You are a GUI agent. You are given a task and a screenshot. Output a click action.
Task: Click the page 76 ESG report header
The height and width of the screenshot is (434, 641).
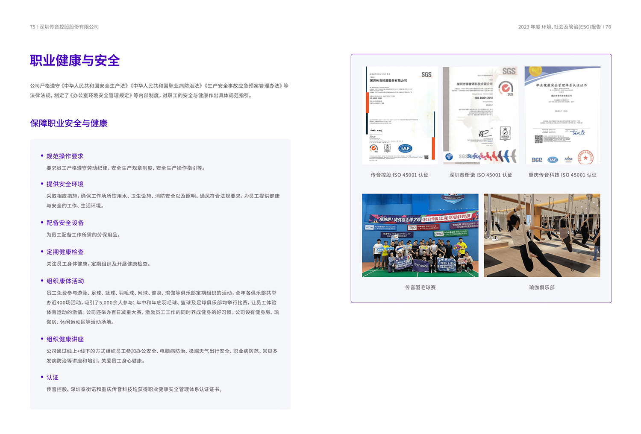(x=564, y=27)
